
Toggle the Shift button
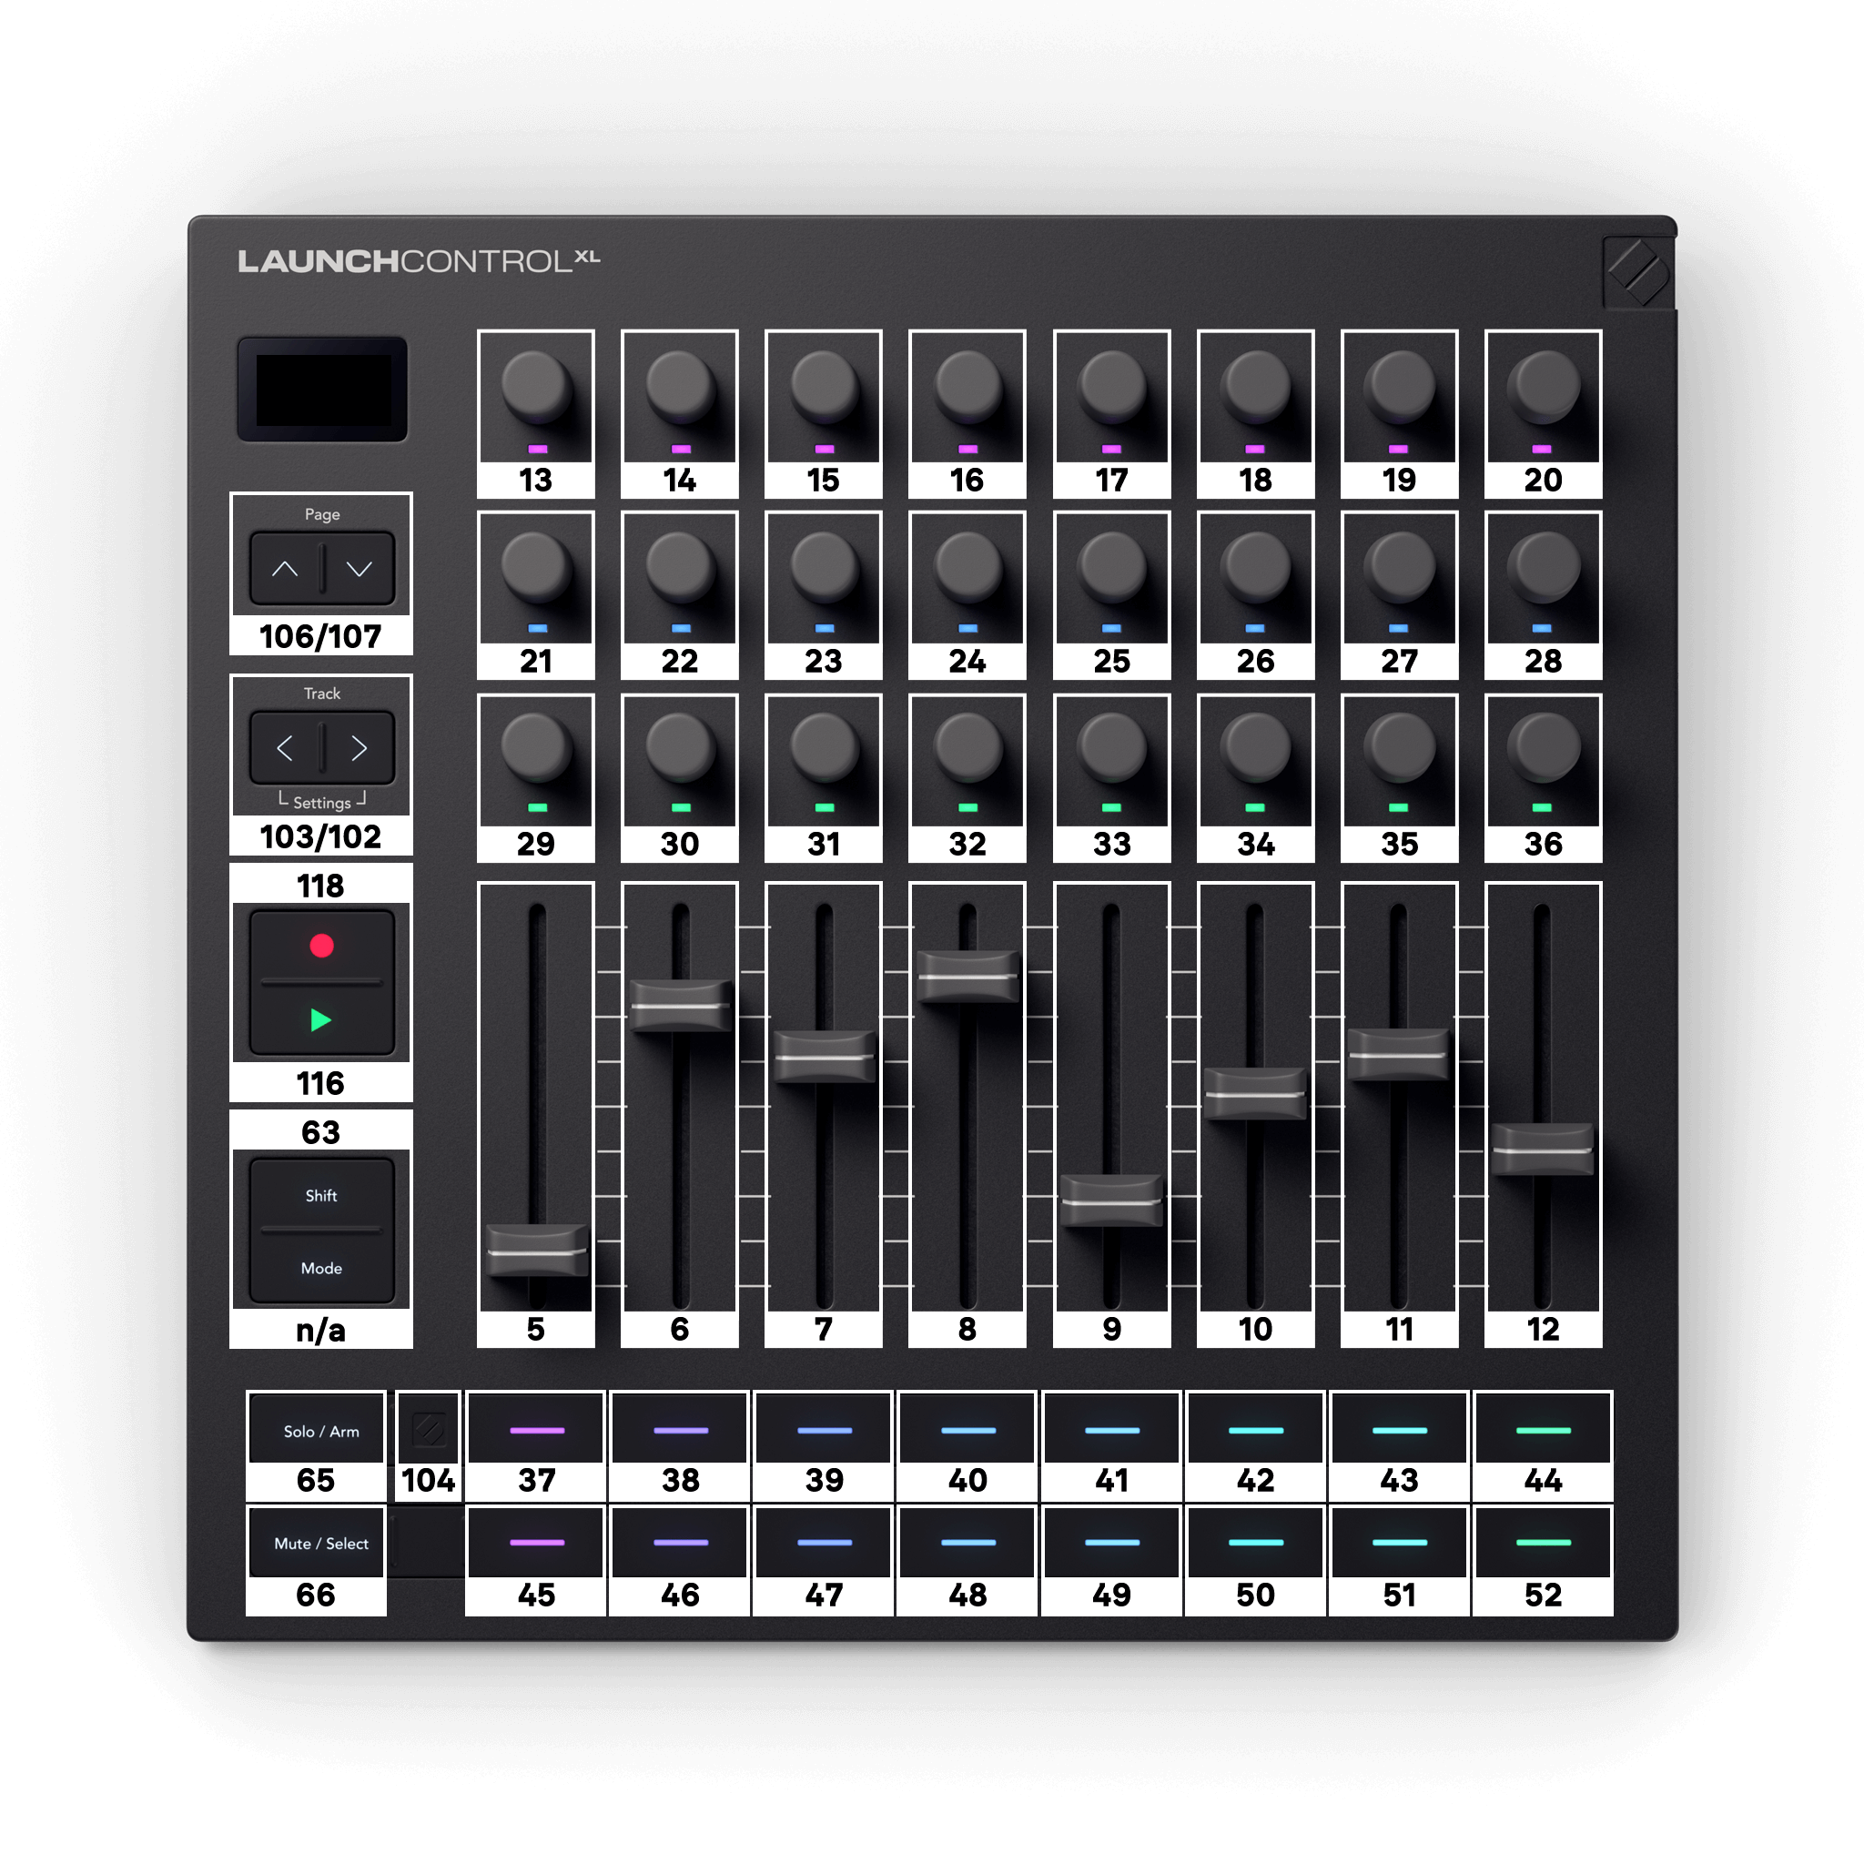[x=320, y=1195]
